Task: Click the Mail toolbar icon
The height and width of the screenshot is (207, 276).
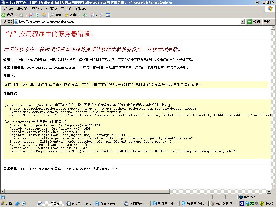Action: pos(93,15)
